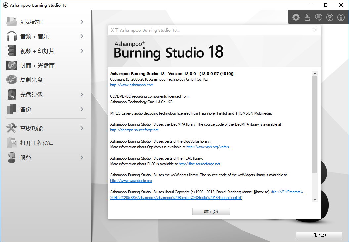Click the tools icon for 高级功能
349x242 pixels.
click(11, 128)
